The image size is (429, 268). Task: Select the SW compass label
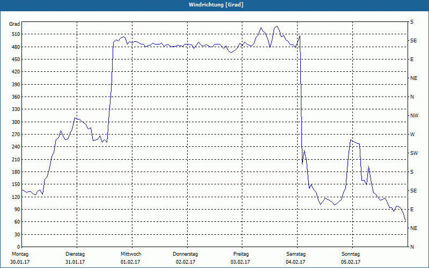coord(414,153)
